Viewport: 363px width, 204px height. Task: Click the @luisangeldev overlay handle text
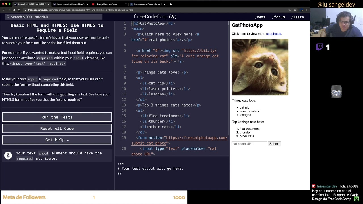[336, 5]
